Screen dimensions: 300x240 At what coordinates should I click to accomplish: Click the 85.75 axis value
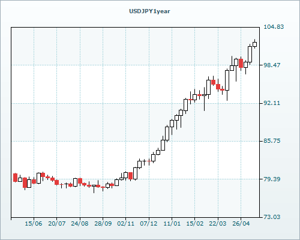click(272, 141)
